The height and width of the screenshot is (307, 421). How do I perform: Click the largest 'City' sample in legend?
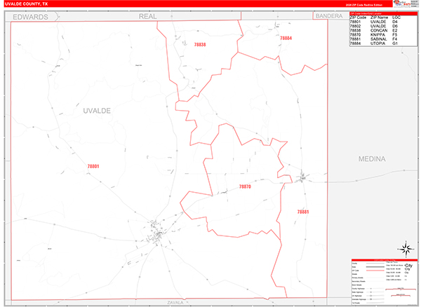408,266
